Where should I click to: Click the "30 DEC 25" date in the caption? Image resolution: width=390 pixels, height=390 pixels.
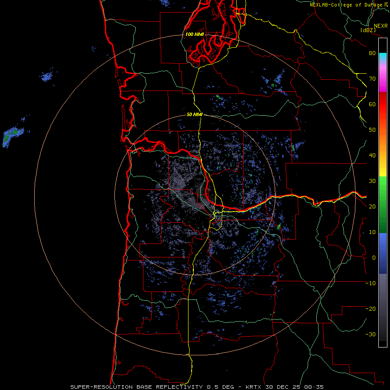[x=283, y=387]
